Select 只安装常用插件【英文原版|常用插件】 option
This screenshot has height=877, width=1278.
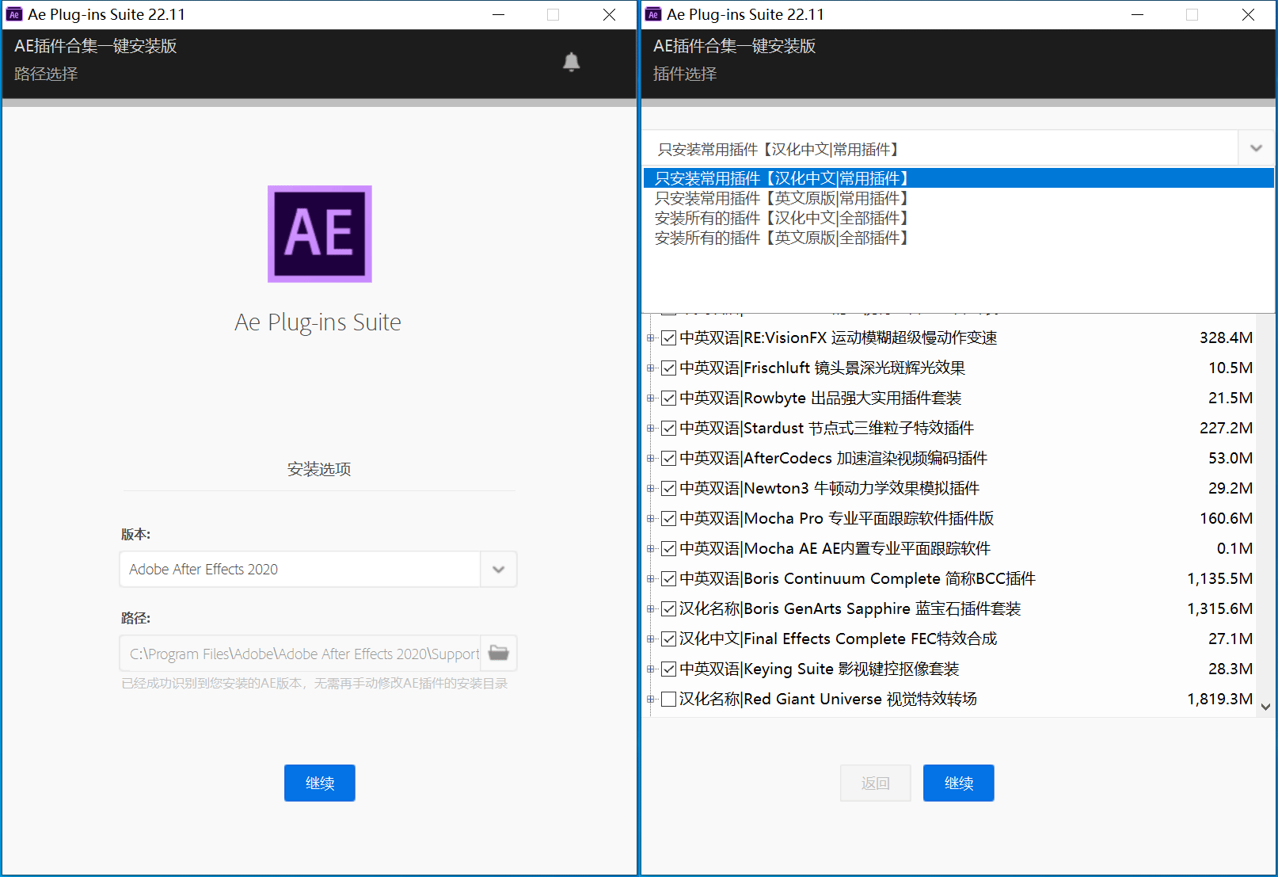pyautogui.click(x=958, y=198)
